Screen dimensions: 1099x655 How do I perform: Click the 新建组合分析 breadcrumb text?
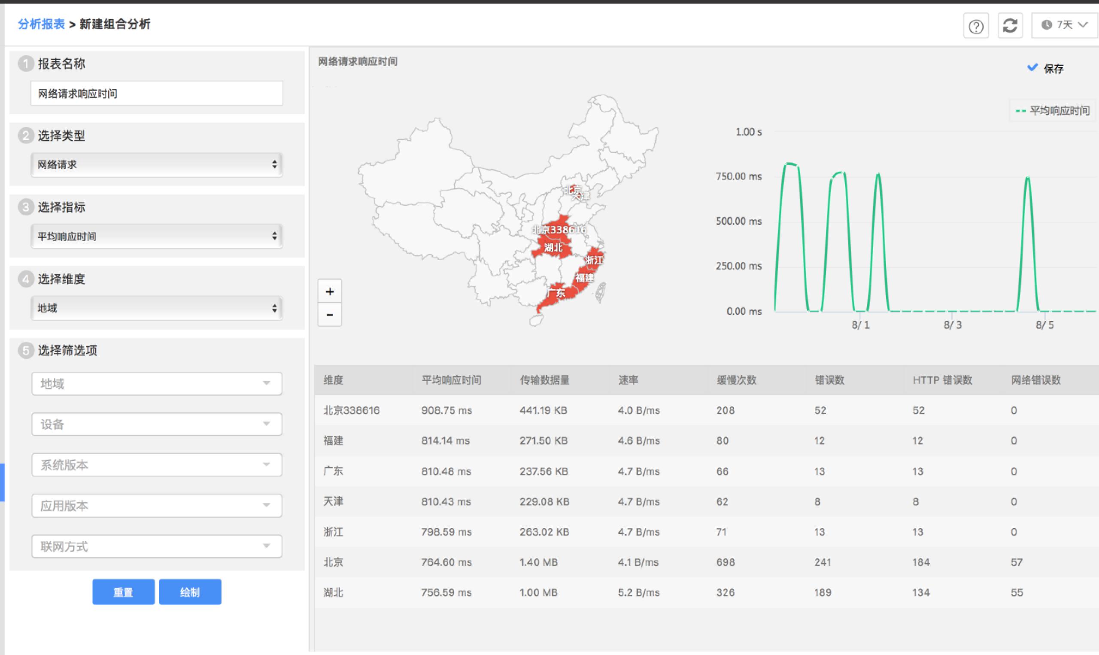(x=115, y=24)
